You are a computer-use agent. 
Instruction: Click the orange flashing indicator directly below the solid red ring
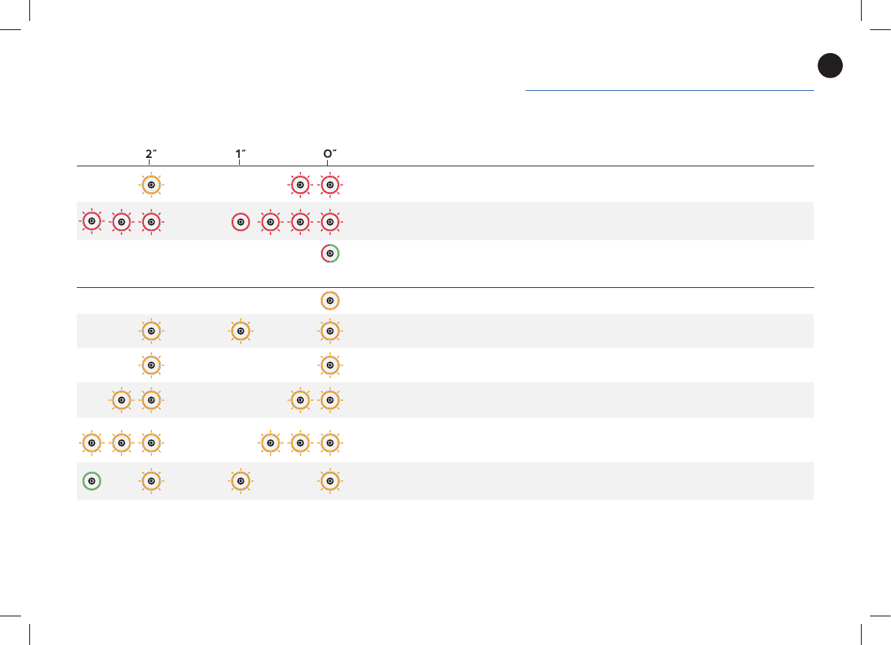pyautogui.click(x=240, y=330)
